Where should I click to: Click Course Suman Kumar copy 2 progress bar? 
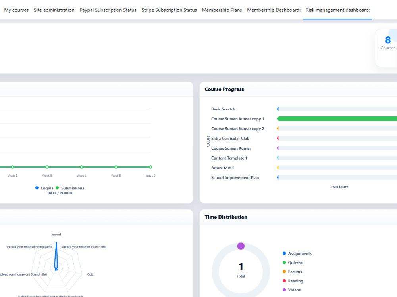click(x=337, y=129)
